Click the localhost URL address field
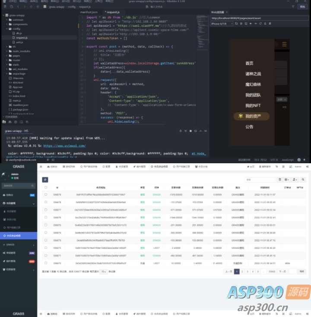 point(260,18)
